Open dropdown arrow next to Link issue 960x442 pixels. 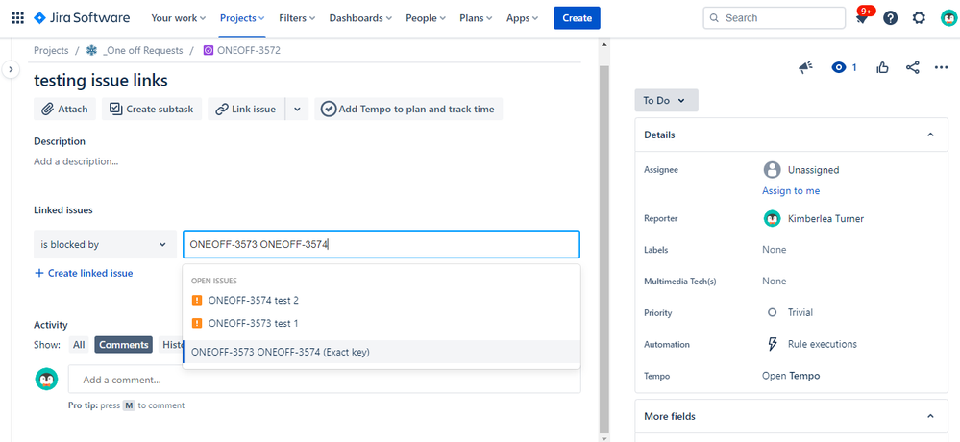297,109
